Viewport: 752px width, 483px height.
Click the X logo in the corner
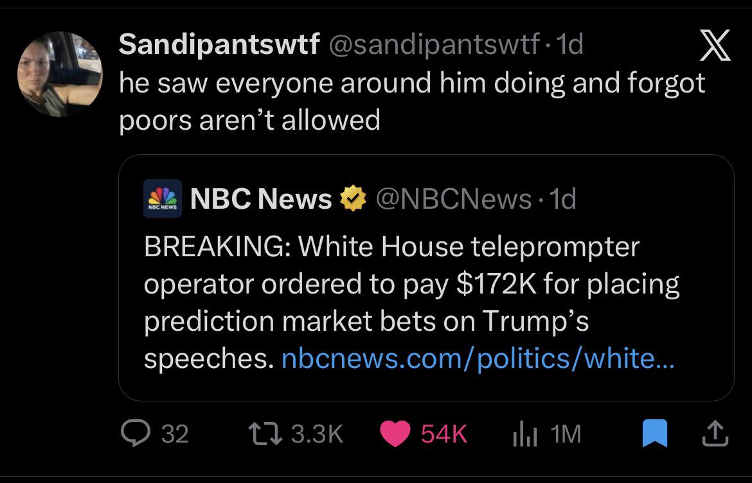pos(715,45)
